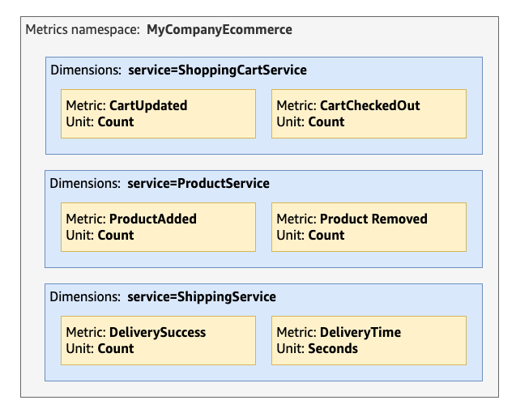The height and width of the screenshot is (413, 516).
Task: Choose the DeliverySuccess metric name
Action: [x=157, y=333]
